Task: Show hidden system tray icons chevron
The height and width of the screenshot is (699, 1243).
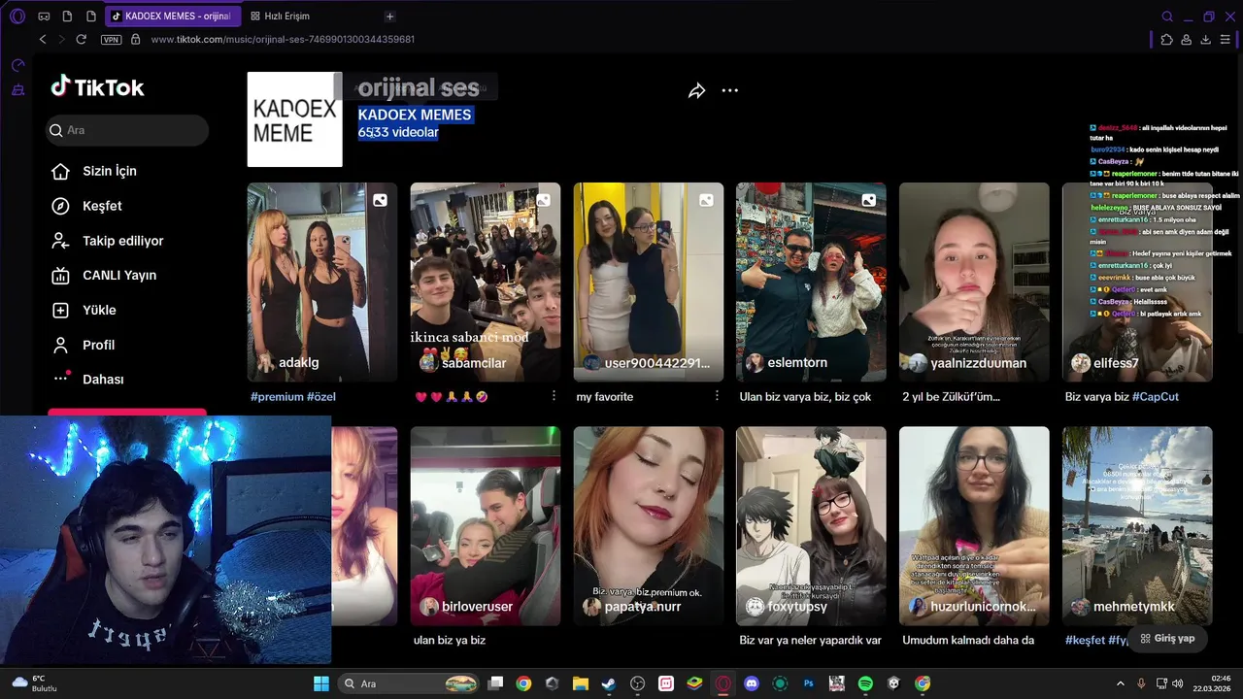Action: tap(1120, 683)
